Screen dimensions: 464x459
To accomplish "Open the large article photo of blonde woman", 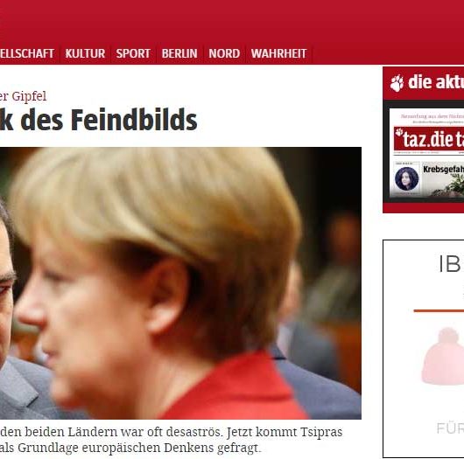I will click(180, 283).
